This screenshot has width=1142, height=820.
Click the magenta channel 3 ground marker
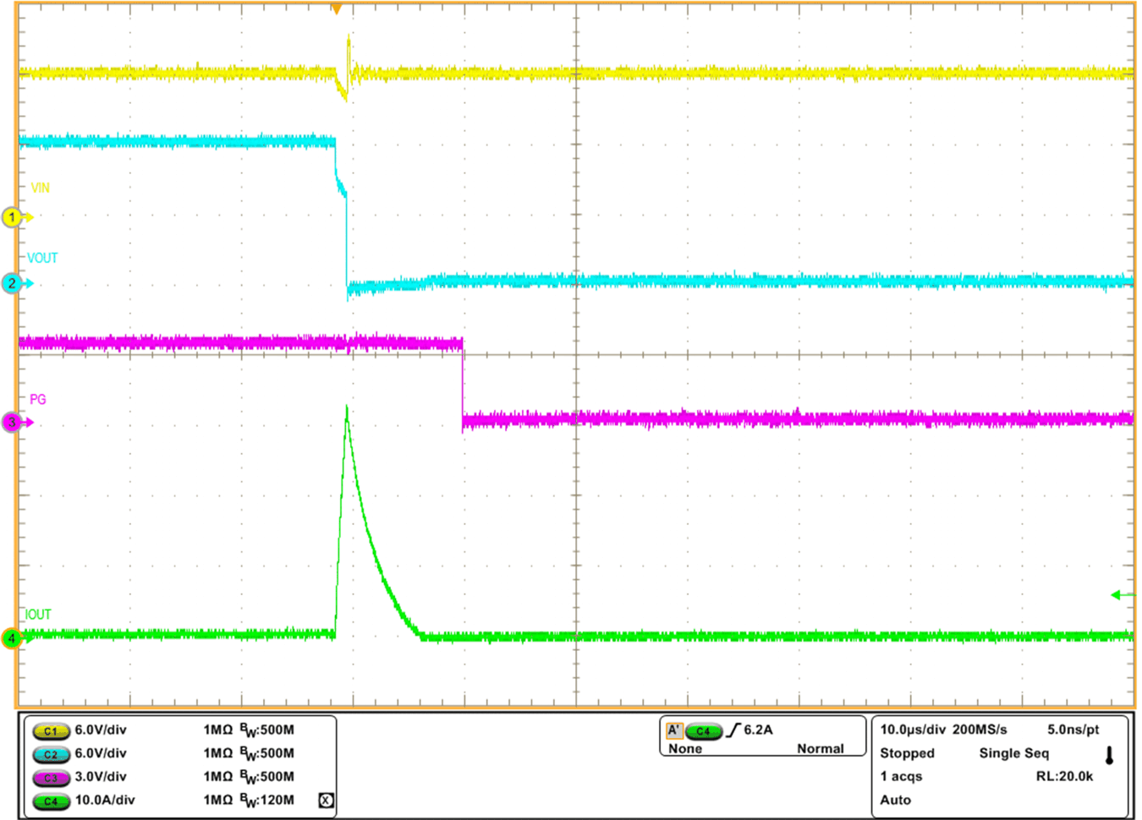point(17,422)
